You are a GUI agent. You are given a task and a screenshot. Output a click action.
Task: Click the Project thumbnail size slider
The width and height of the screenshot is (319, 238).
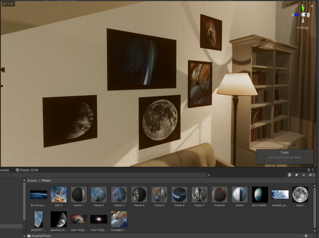pos(306,236)
